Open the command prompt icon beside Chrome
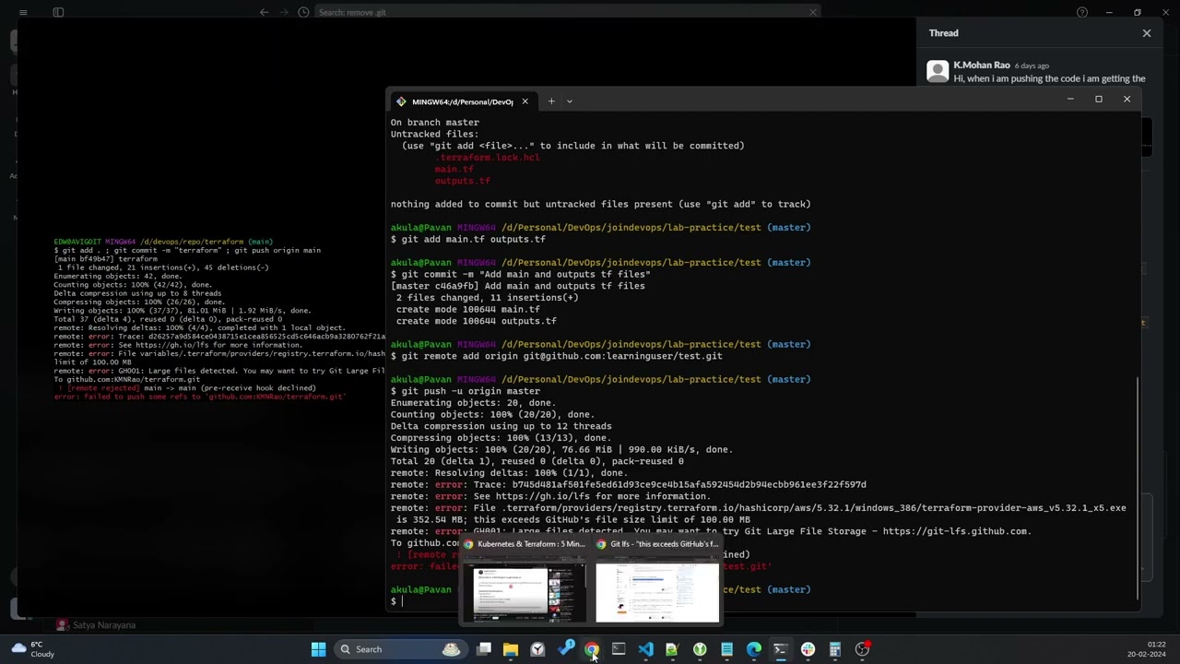 point(619,649)
